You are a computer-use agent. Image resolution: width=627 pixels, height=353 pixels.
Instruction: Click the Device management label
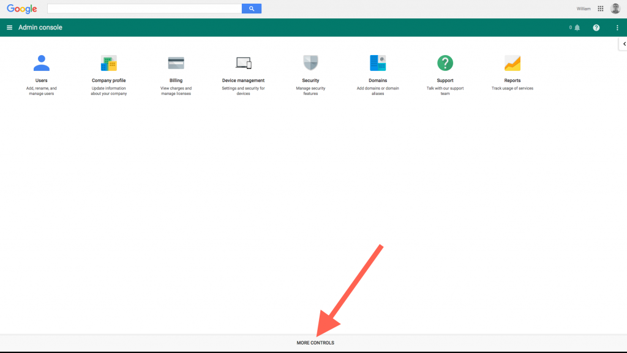(x=243, y=80)
